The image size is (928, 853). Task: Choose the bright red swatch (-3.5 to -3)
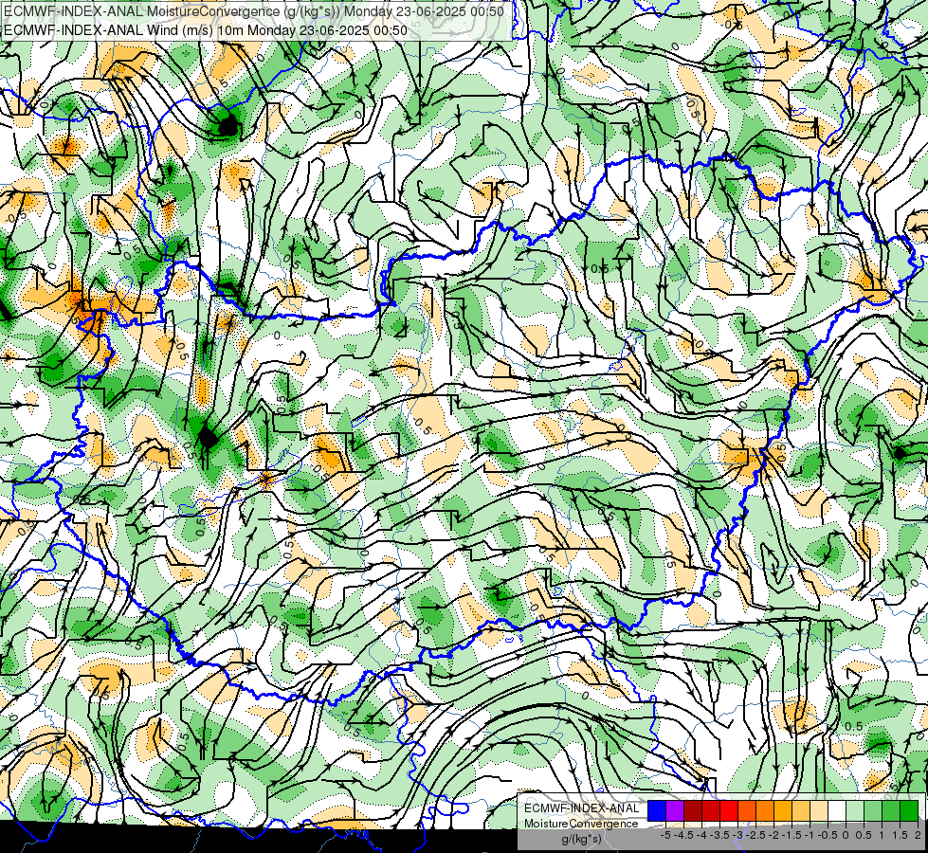(x=729, y=810)
